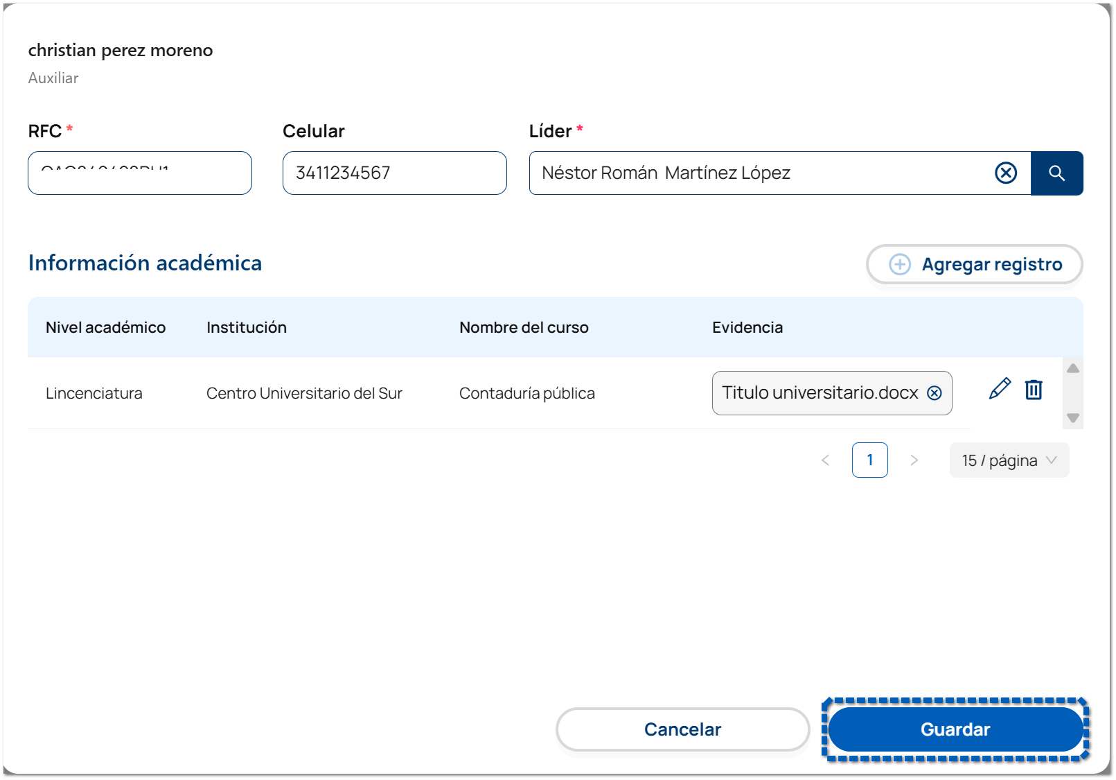Go to the next page arrow
The image size is (1116, 780).
(x=914, y=460)
